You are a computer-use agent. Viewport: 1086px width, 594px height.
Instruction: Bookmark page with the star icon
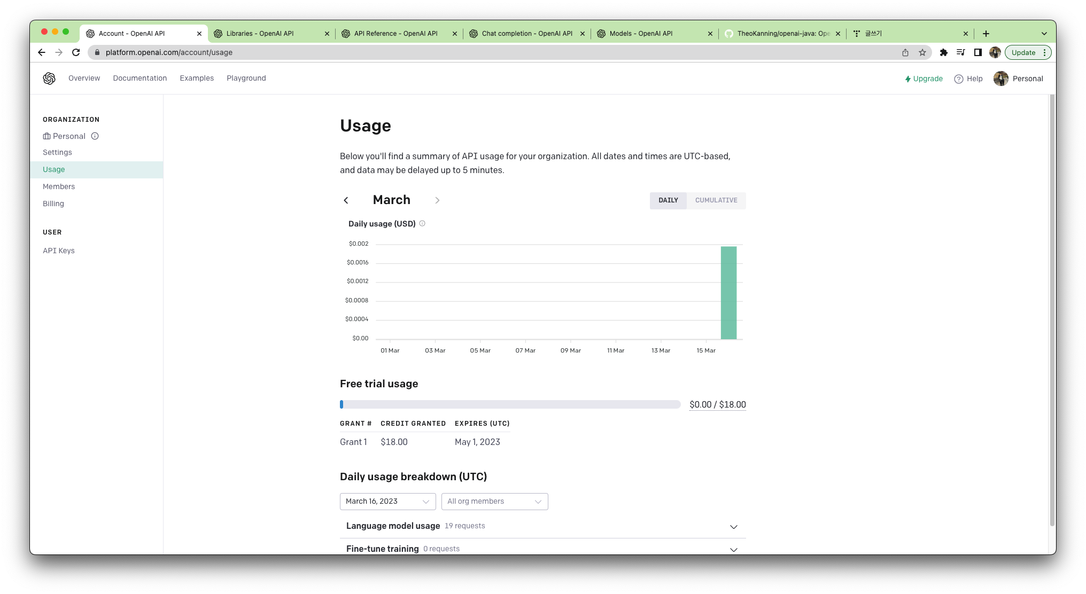click(x=922, y=52)
